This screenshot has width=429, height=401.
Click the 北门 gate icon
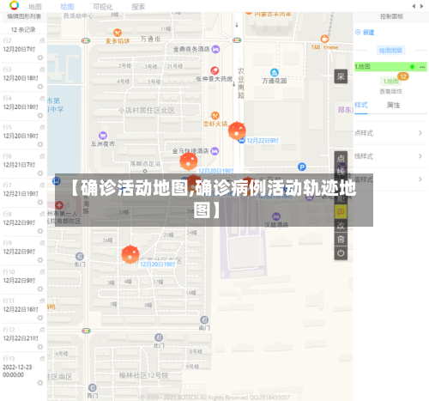click(159, 337)
